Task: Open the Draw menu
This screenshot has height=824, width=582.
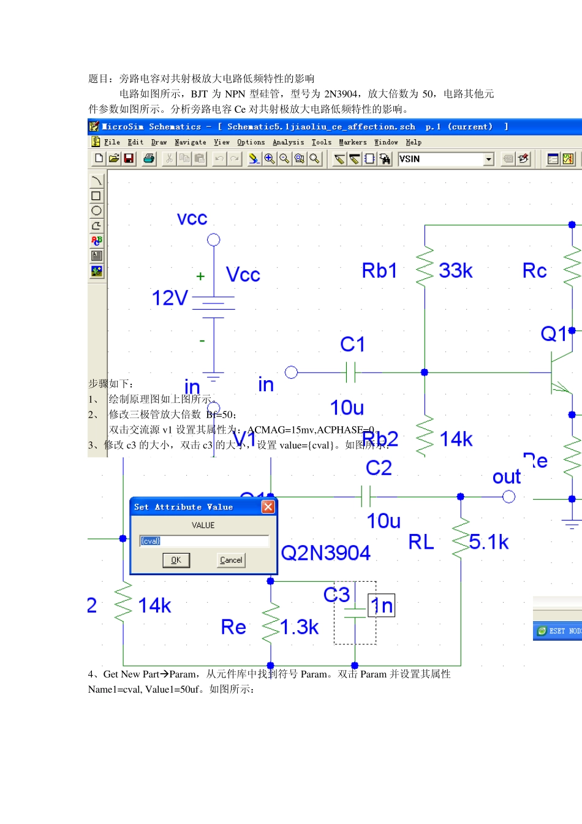Action: [159, 142]
